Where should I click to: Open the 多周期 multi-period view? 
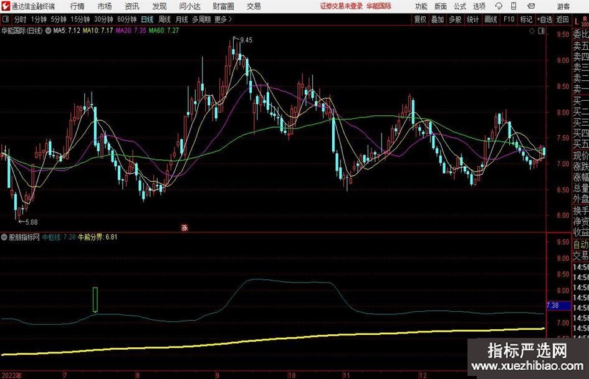[201, 19]
